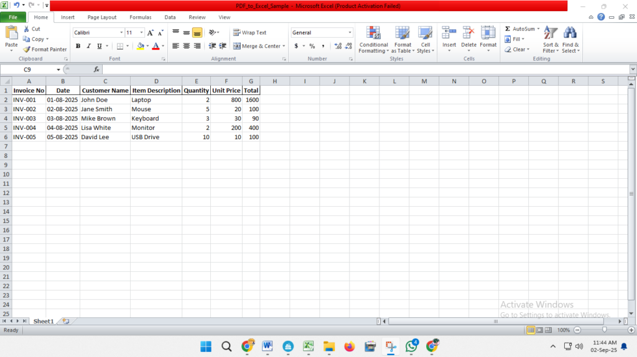637x357 pixels.
Task: Open the font name dropdown (Calibri)
Action: [x=121, y=32]
